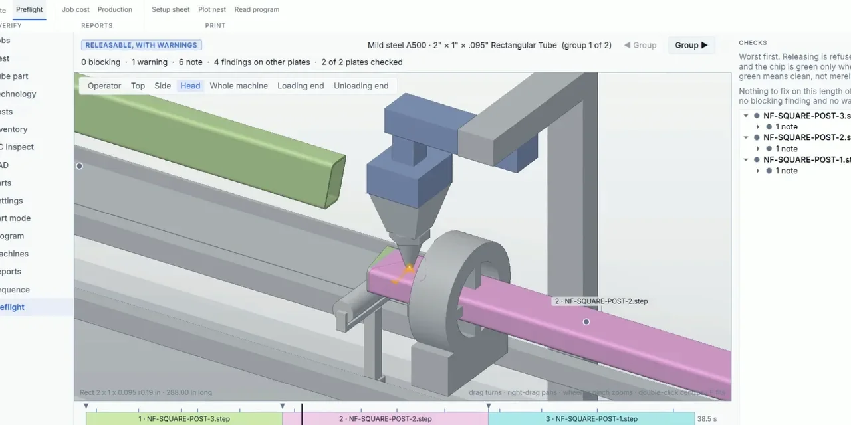
Task: Click the 6 note count
Action: tap(191, 62)
